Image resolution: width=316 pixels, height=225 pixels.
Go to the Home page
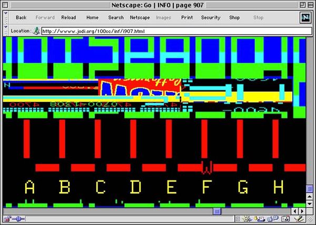click(92, 18)
